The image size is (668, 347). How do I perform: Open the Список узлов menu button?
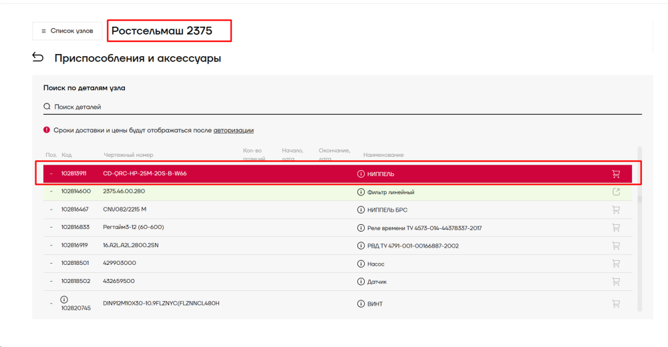click(x=67, y=31)
